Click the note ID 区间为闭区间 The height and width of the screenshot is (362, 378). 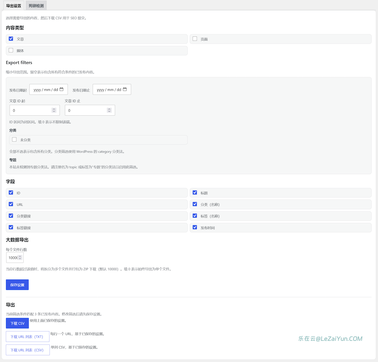click(22, 122)
